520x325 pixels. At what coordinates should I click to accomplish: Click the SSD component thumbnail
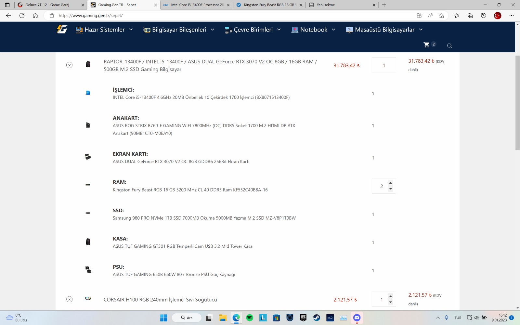click(x=88, y=213)
